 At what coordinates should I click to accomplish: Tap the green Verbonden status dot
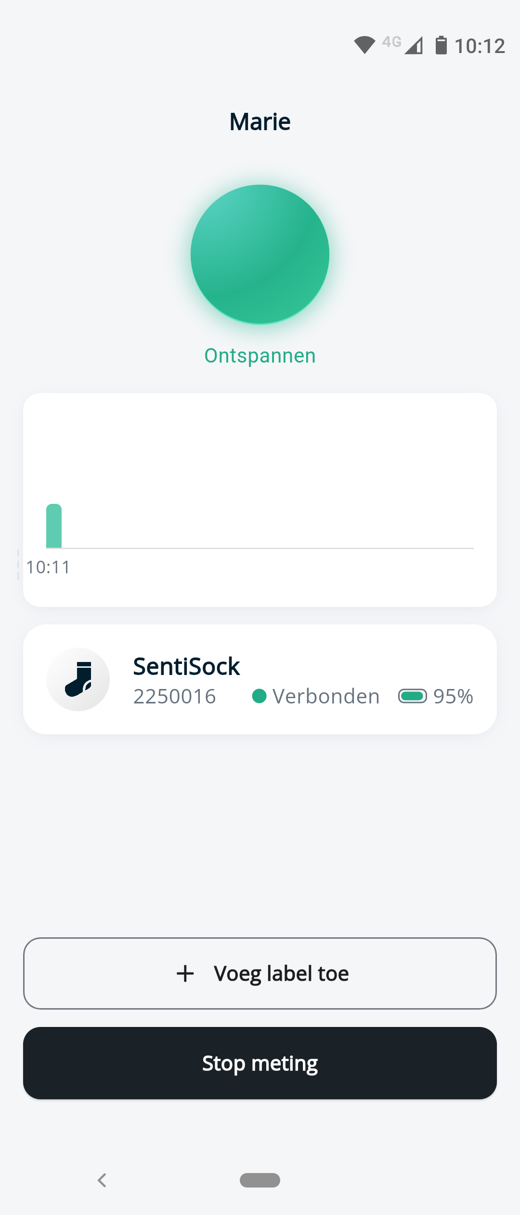coord(259,696)
